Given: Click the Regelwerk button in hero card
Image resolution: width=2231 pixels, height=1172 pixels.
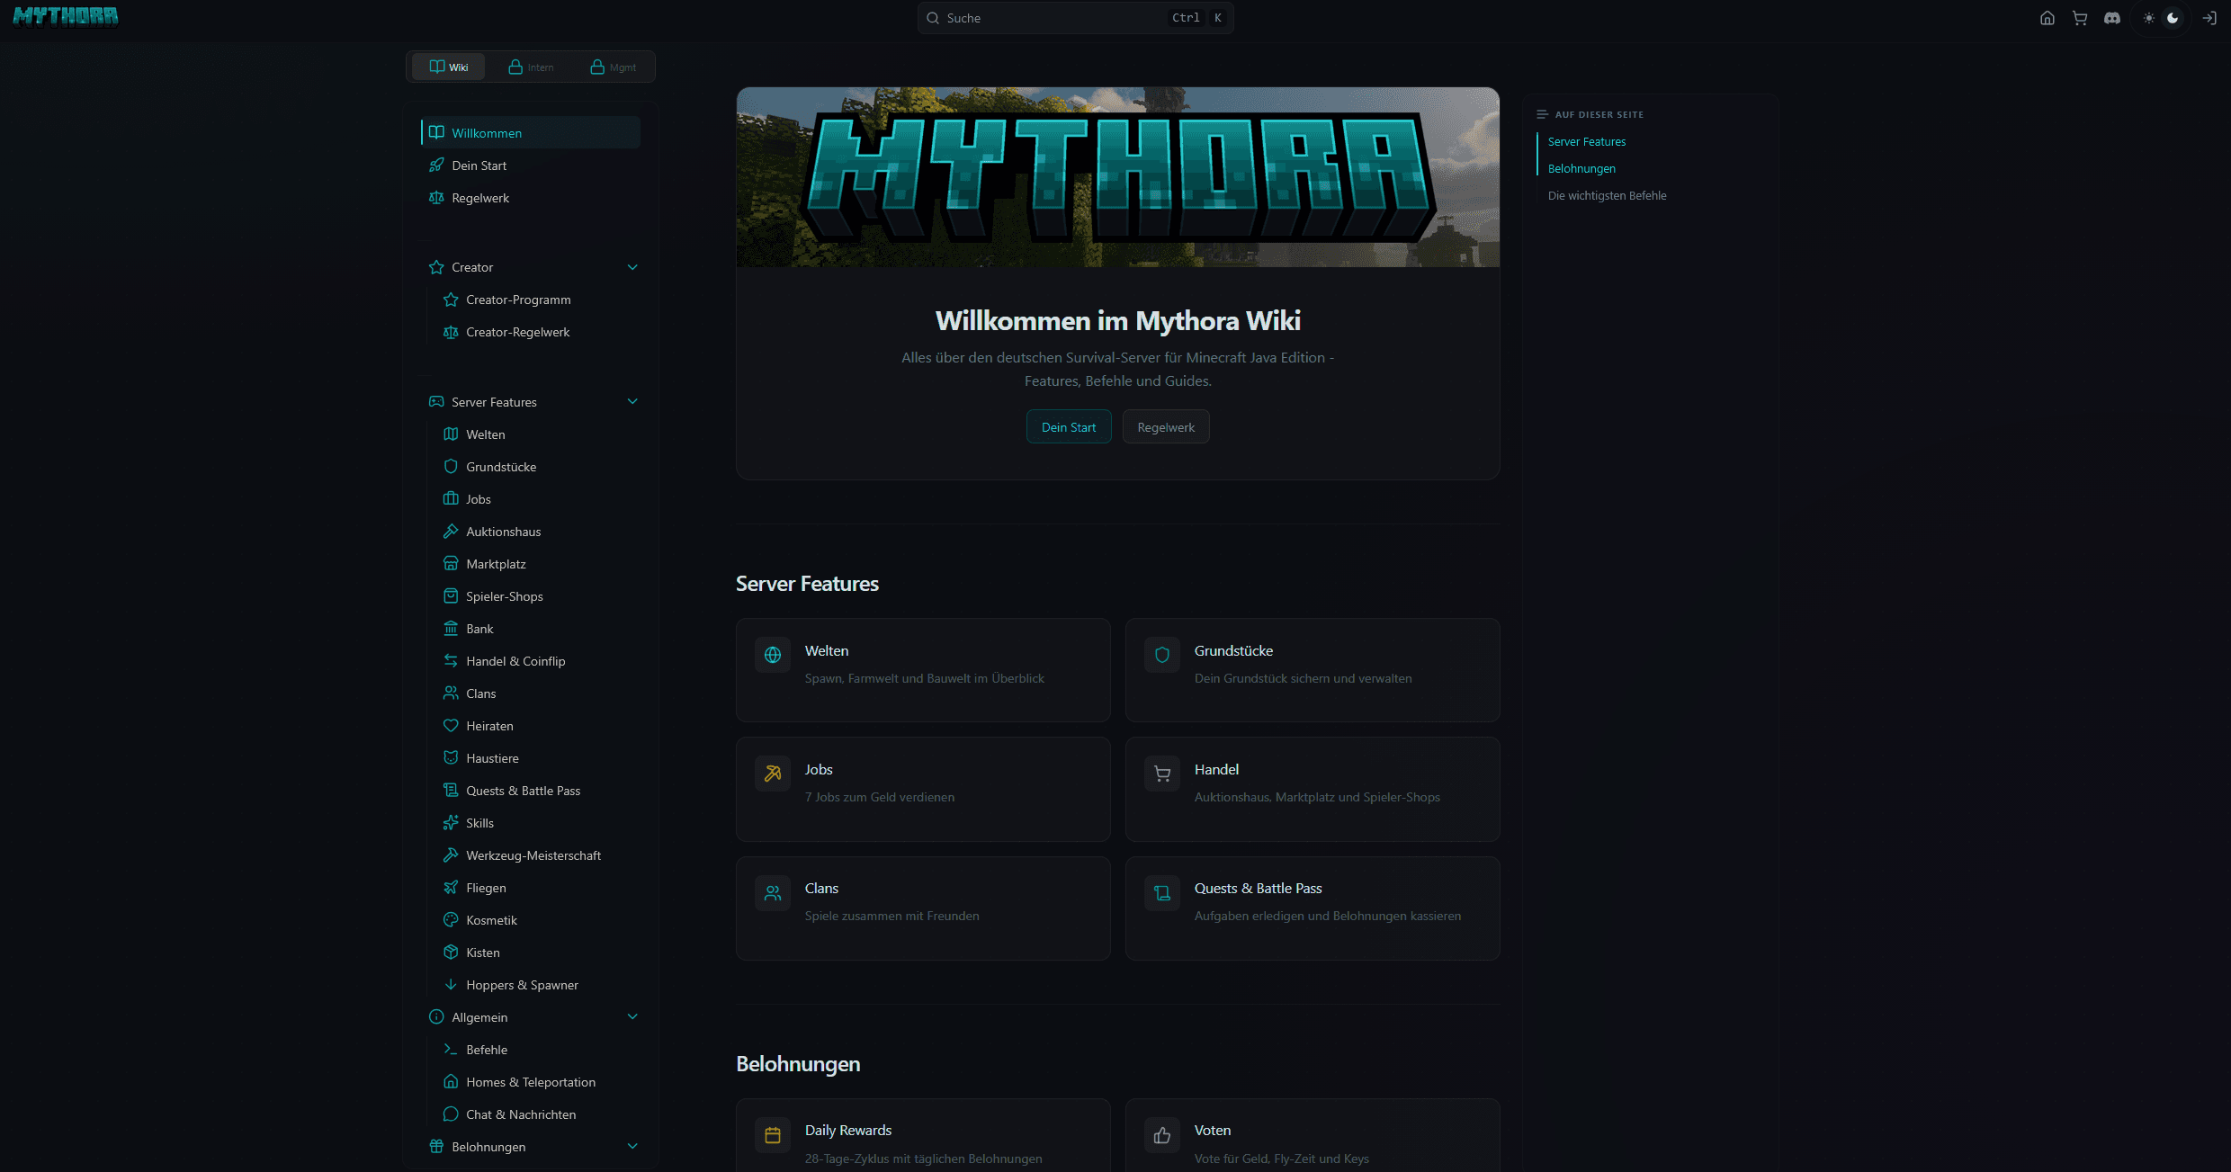Looking at the screenshot, I should pos(1166,427).
